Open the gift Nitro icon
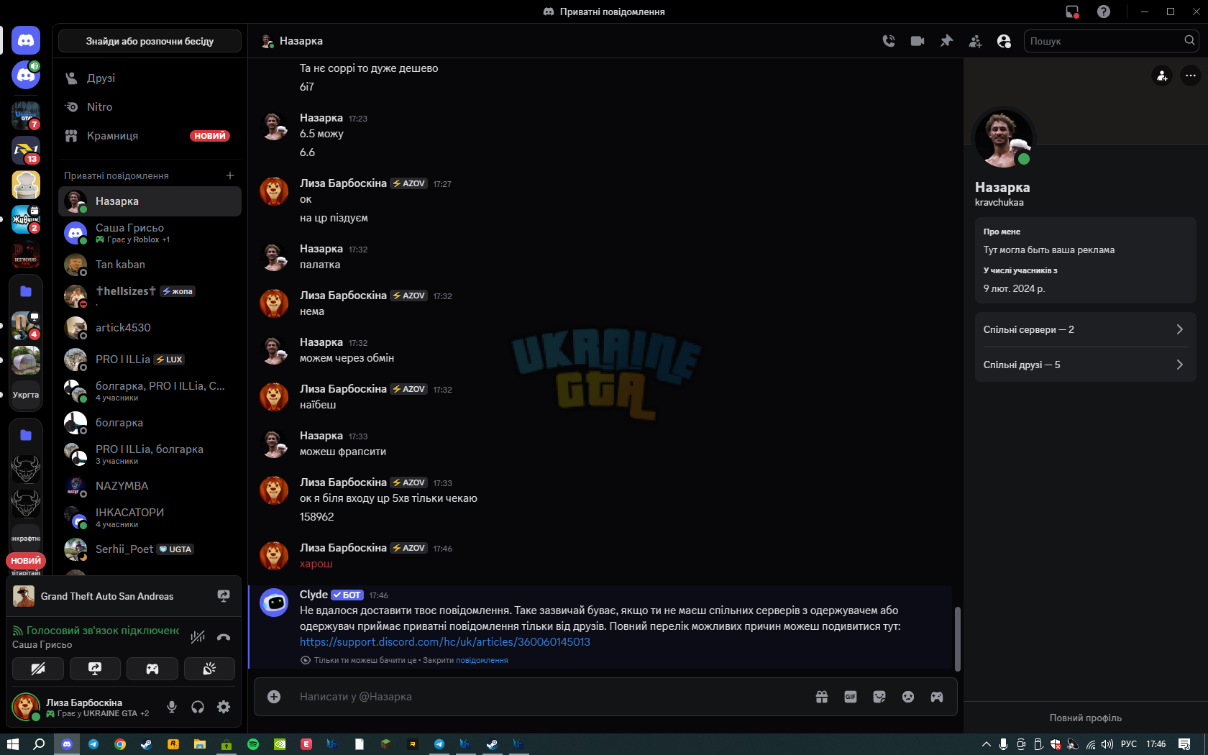The height and width of the screenshot is (755, 1208). [822, 697]
